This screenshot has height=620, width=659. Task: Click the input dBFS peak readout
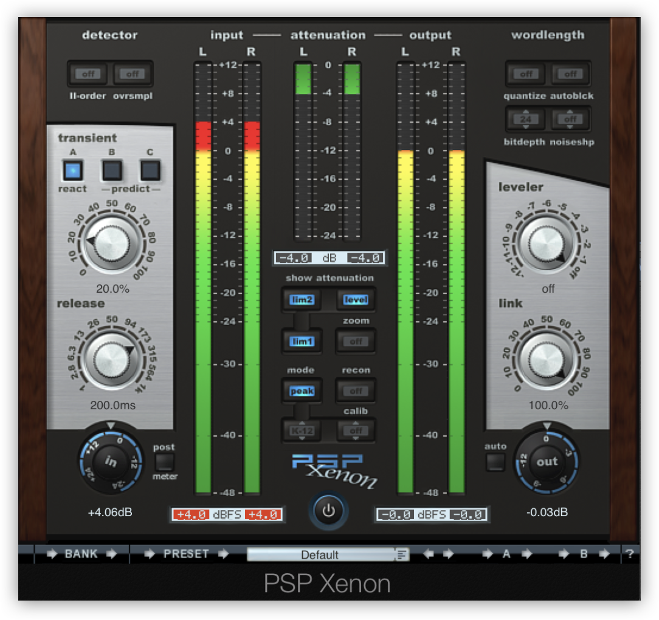pos(227,514)
